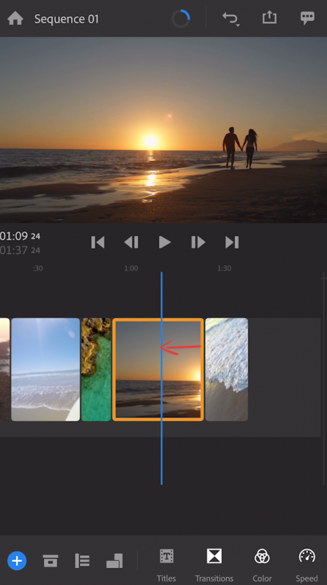Screen dimensions: 327x585
Task: Step forward one frame
Action: tap(198, 243)
